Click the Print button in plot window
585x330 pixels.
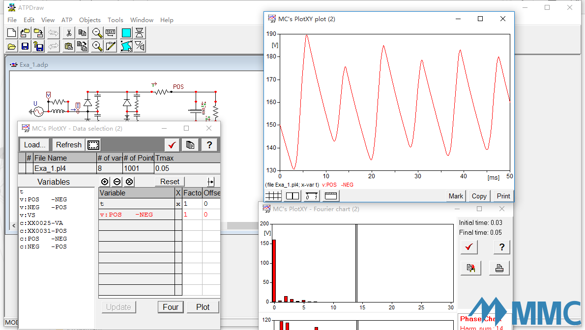503,196
